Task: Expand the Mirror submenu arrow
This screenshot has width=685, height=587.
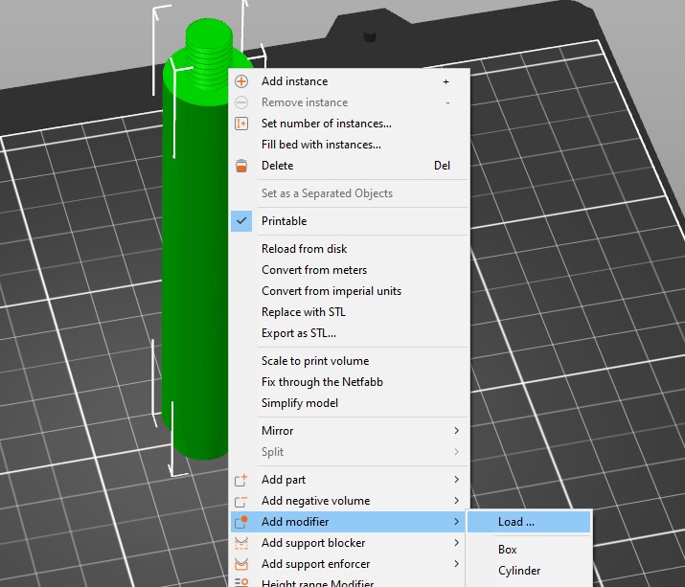Action: tap(456, 431)
